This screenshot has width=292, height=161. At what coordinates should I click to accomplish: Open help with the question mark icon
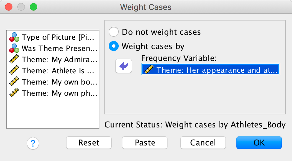(x=33, y=143)
